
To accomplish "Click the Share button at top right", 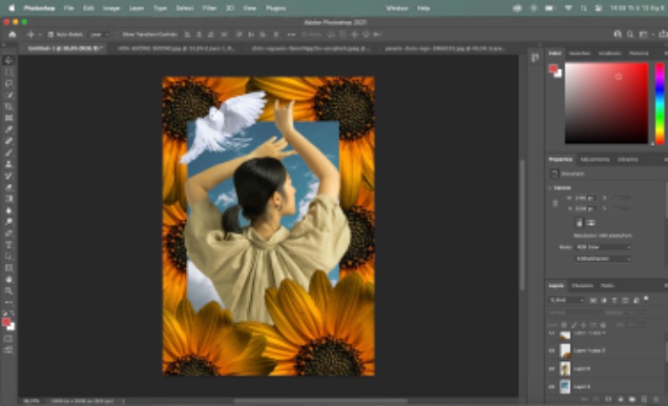I will pos(663,34).
